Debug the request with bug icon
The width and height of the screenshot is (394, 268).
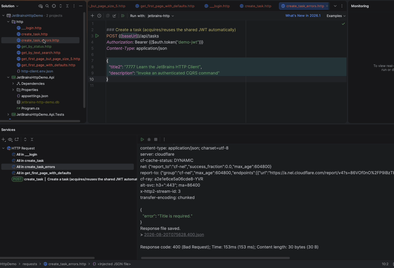point(149,139)
